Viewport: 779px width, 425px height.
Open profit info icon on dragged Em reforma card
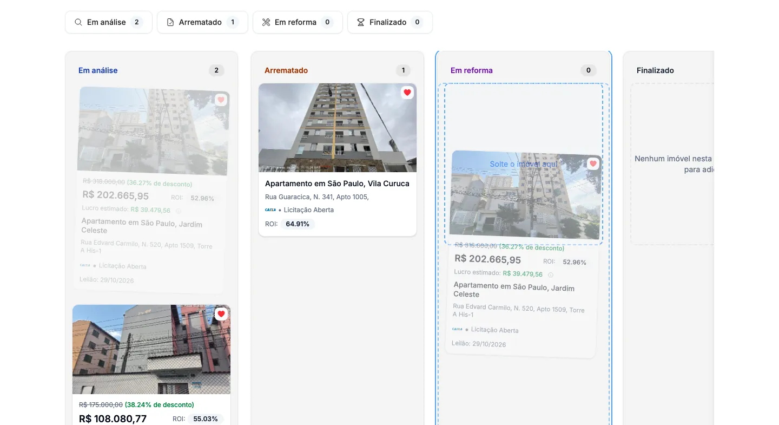click(x=551, y=275)
